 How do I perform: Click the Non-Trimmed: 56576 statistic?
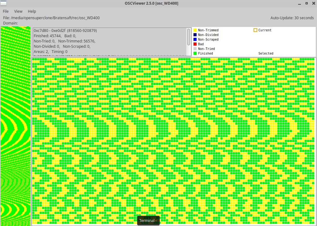point(77,41)
